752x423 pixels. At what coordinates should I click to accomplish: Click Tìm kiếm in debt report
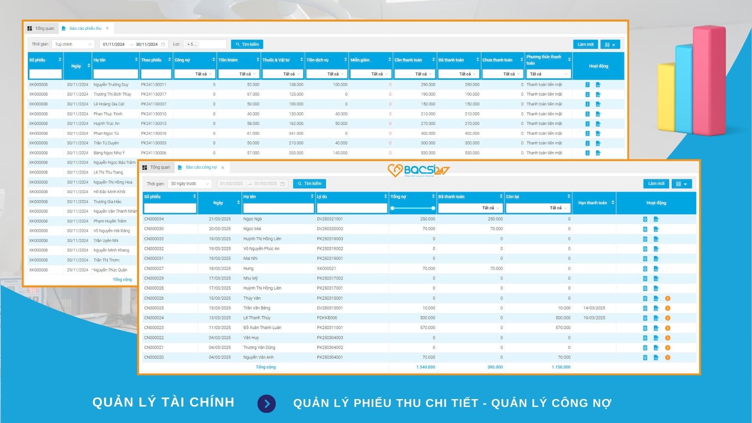309,184
